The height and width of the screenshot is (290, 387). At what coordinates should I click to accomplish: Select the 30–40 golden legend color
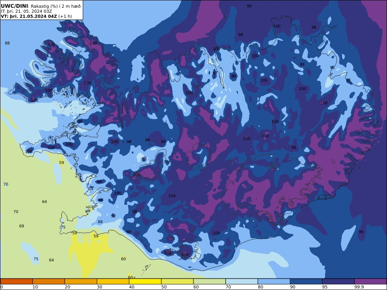[113, 281]
